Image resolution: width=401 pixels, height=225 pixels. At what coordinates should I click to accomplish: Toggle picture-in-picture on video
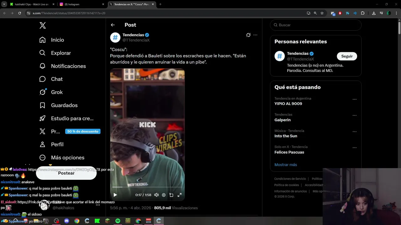171,195
